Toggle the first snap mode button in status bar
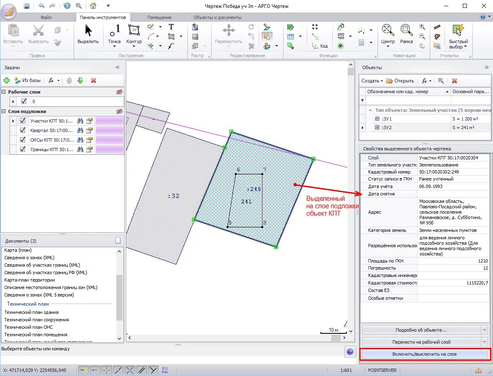 (x=84, y=370)
